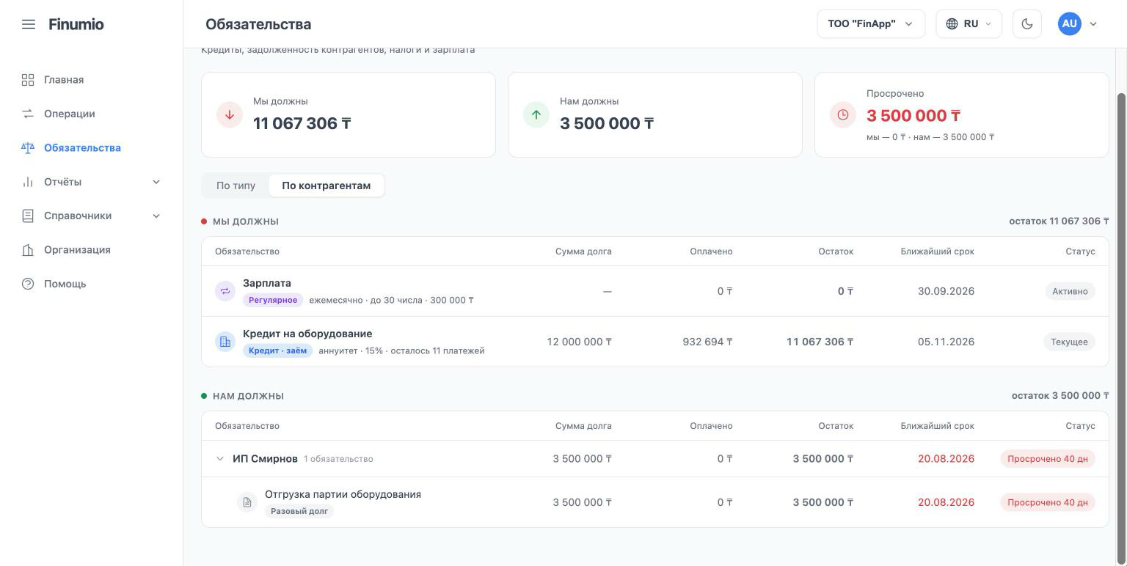Click the Помощь question mark icon
This screenshot has height=566, width=1127.
[28, 284]
